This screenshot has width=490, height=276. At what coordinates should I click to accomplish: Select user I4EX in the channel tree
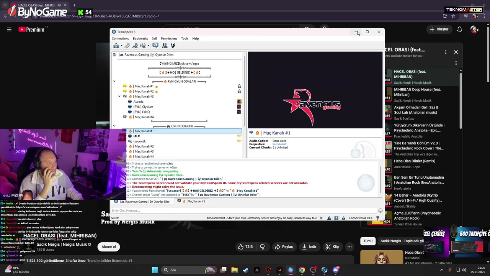(x=136, y=136)
